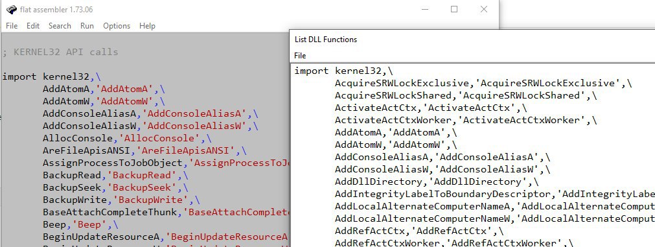This screenshot has width=655, height=247.
Task: Click the BeginUpdateResourceA line
Action: click(166, 237)
